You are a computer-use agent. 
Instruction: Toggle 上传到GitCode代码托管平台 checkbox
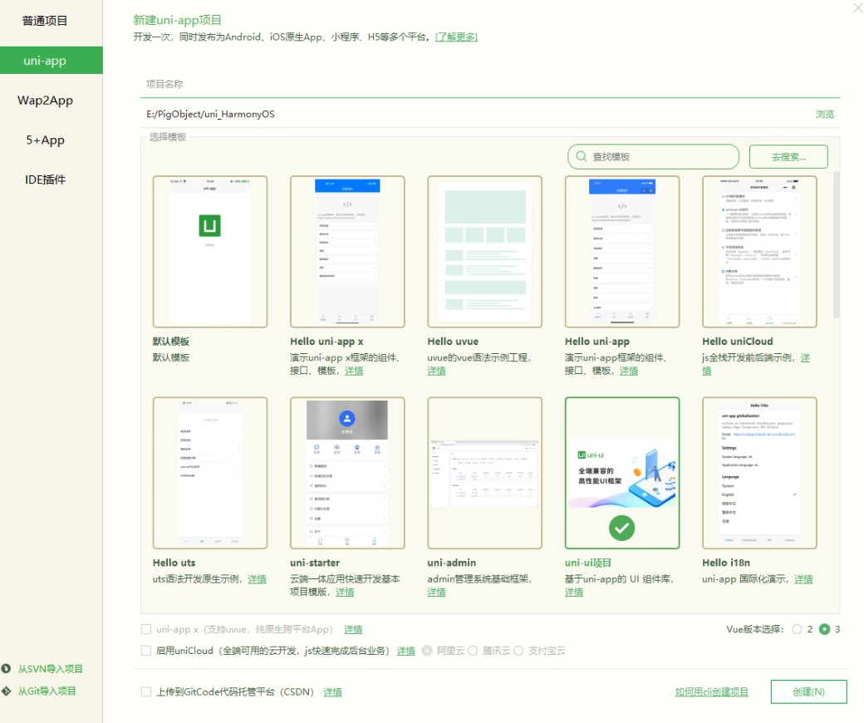pyautogui.click(x=146, y=691)
